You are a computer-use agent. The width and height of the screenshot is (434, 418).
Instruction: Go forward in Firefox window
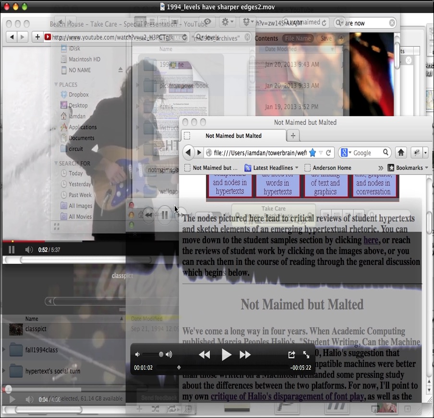199,152
